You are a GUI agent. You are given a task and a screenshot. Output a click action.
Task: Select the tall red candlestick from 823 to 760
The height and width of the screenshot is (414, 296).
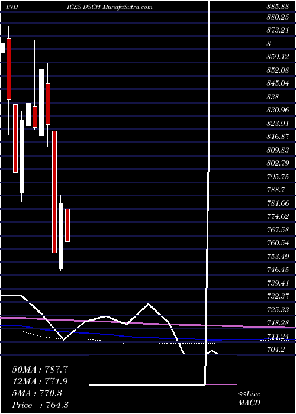pyautogui.click(x=54, y=192)
